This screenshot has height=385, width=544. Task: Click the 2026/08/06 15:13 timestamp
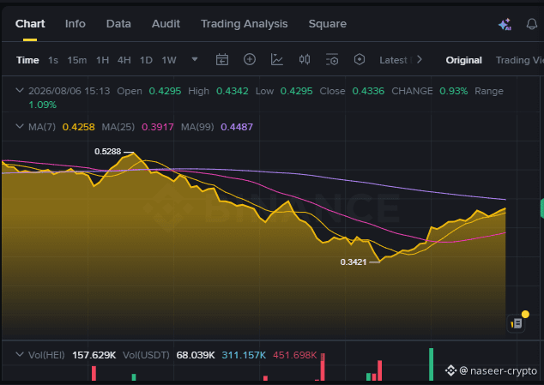[x=69, y=91]
